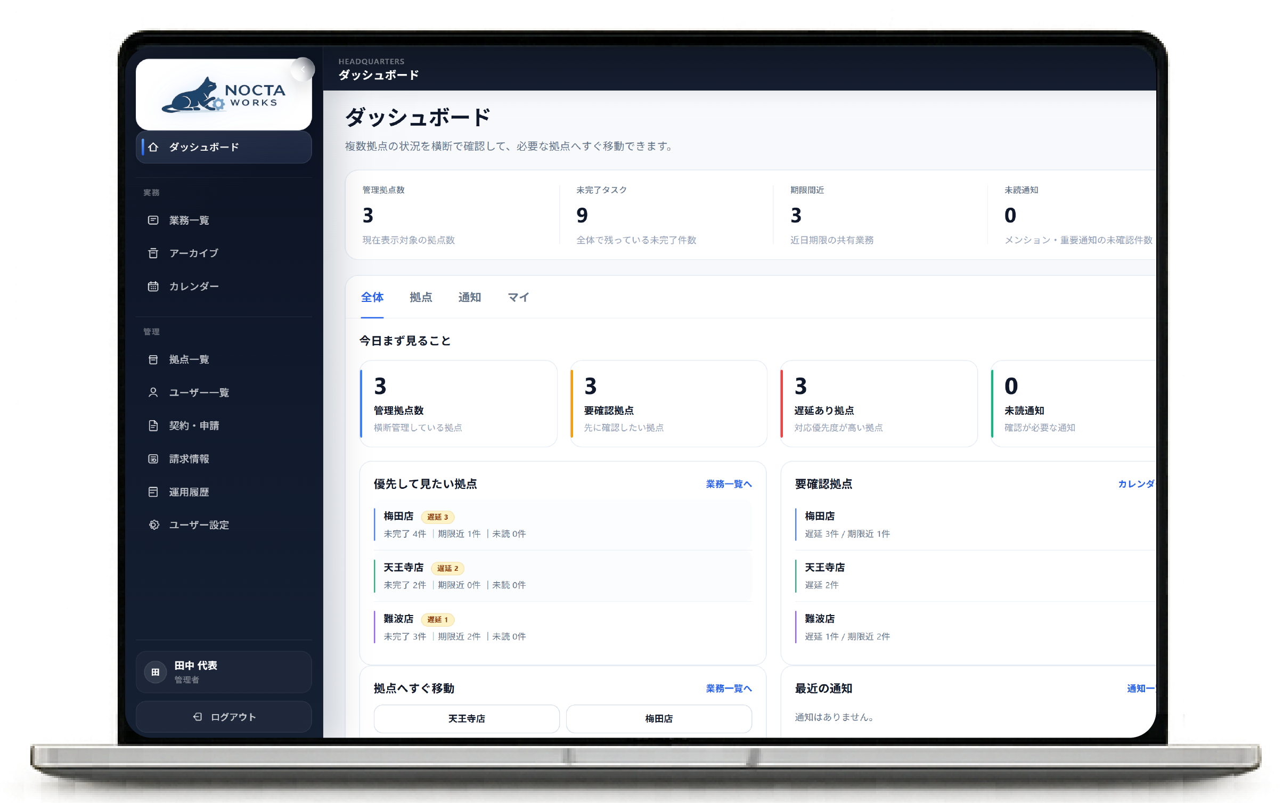Click the ユーザー設定 gear icon

[154, 525]
